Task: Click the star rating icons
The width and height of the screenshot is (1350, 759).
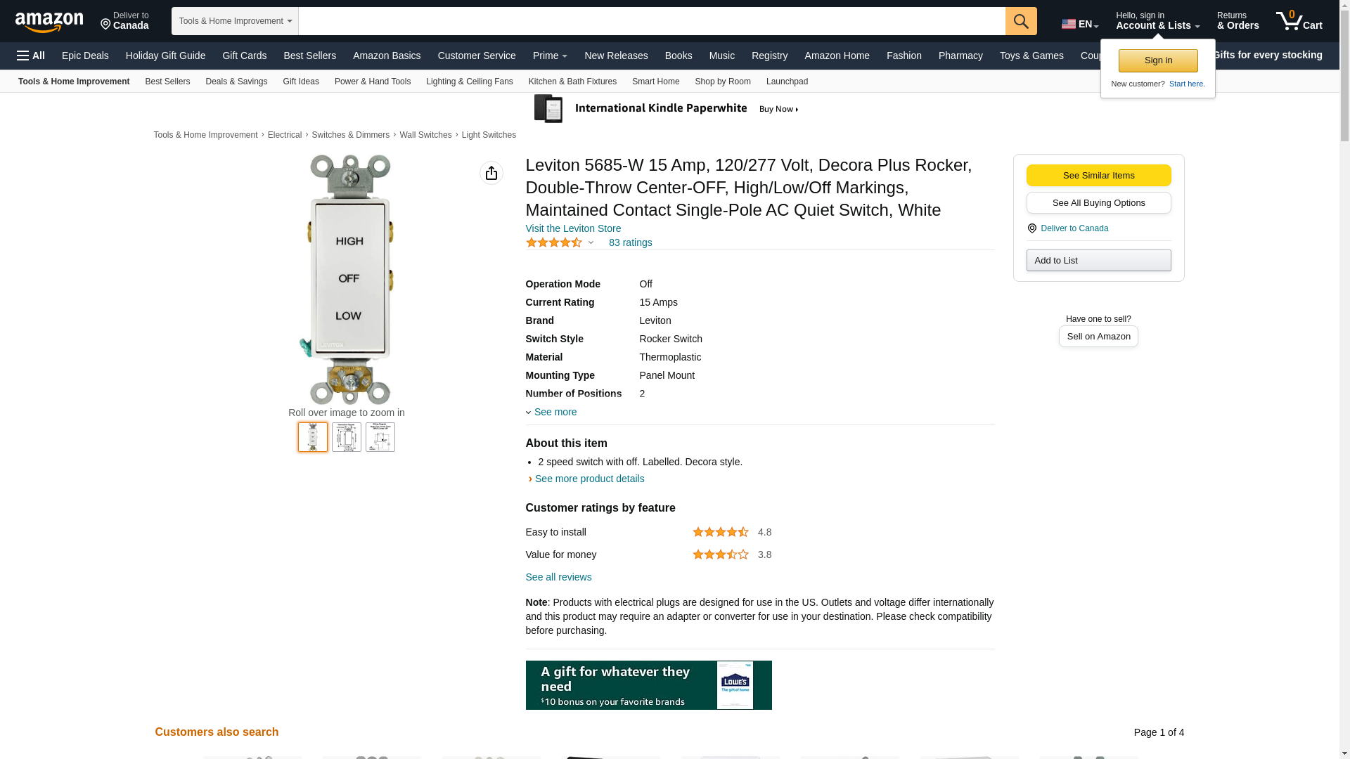Action: (554, 242)
